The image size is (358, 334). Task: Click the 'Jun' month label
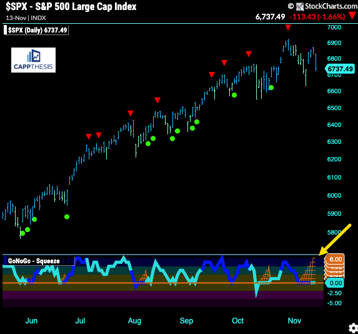coord(31,321)
